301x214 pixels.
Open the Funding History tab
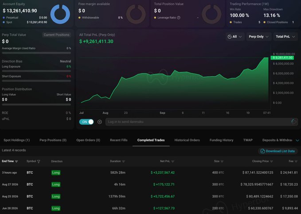click(221, 140)
